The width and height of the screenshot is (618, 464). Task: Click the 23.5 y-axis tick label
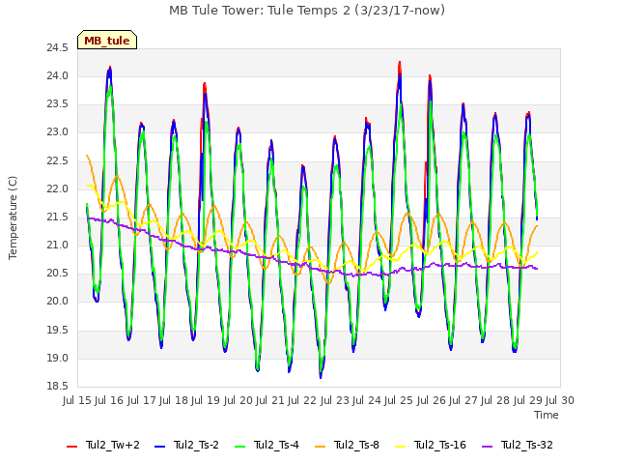[x=58, y=103]
